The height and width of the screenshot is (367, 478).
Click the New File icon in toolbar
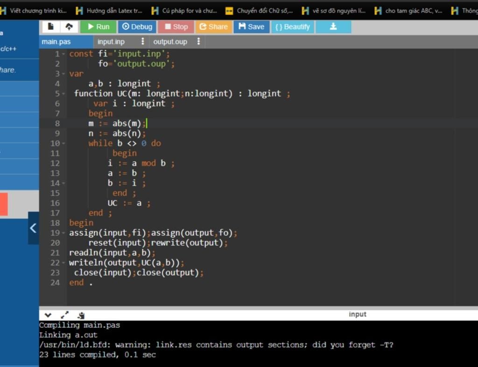click(x=50, y=27)
